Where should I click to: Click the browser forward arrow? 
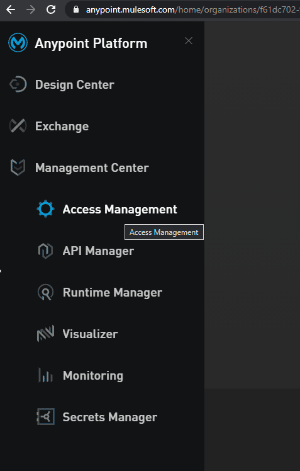31,9
